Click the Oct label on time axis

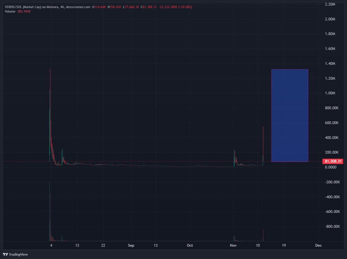[x=190, y=246]
